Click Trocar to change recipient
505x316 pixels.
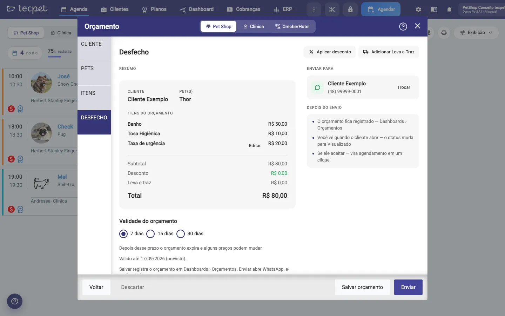pyautogui.click(x=404, y=87)
